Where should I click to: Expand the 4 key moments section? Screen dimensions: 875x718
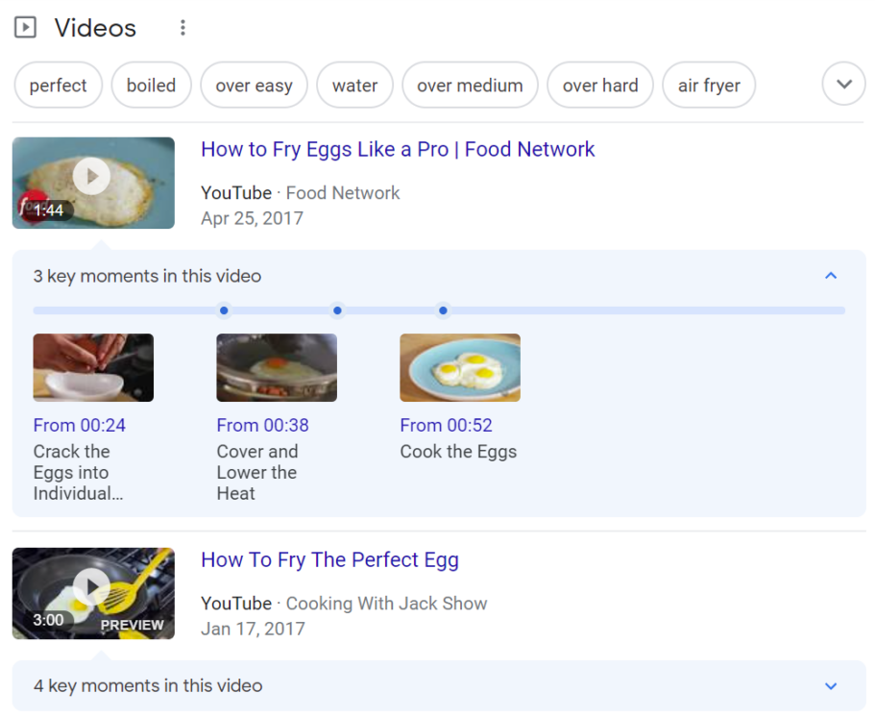(x=831, y=685)
